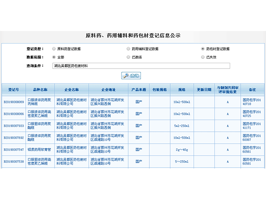Select 全部 for data range
This screenshot has width=266, height=199.
click(55, 57)
